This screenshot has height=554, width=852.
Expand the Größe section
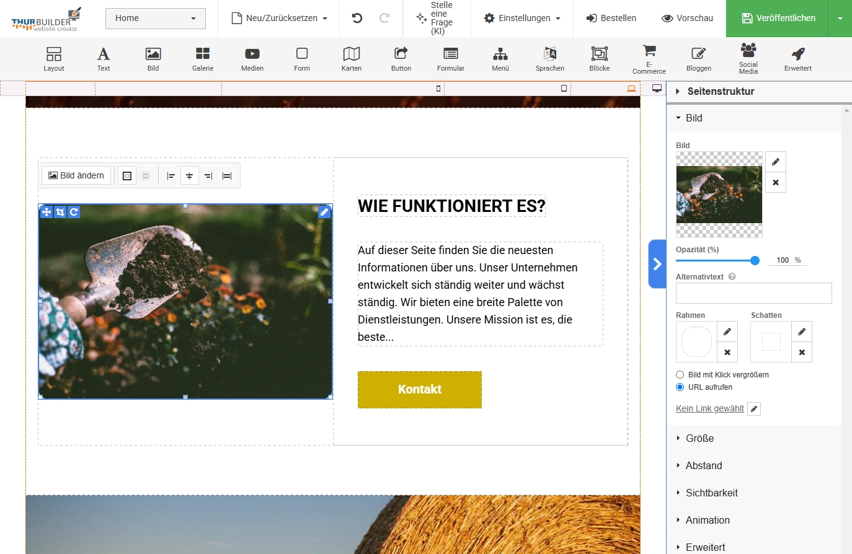699,438
